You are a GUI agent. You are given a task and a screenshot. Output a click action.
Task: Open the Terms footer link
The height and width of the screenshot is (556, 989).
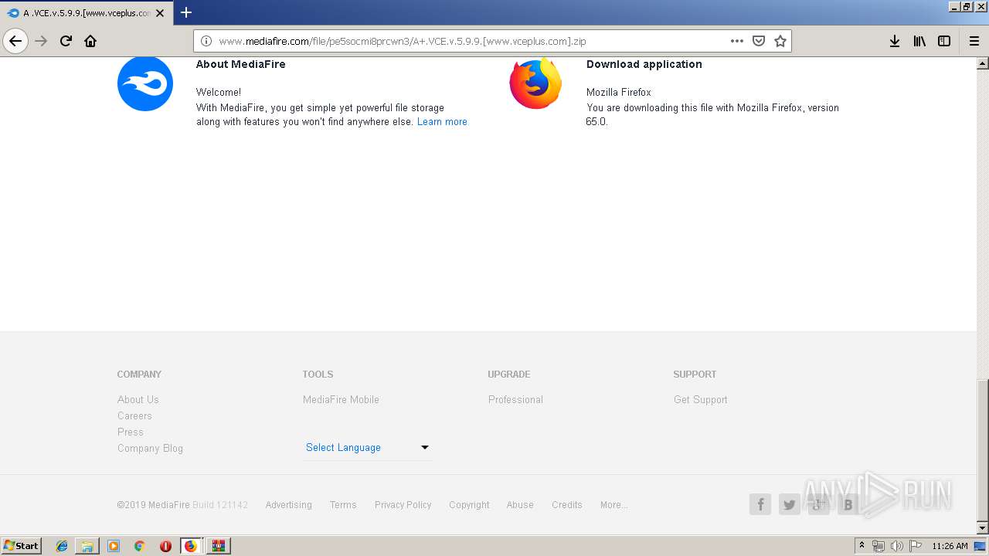(x=343, y=505)
